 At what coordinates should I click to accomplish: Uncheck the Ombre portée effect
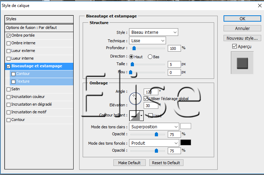click(9, 36)
